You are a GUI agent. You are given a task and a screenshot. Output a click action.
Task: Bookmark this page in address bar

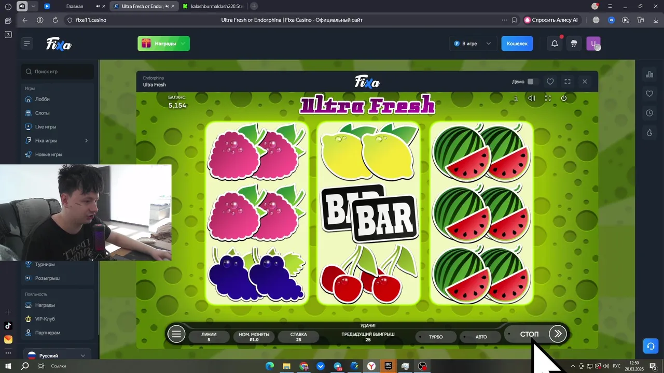coord(514,20)
